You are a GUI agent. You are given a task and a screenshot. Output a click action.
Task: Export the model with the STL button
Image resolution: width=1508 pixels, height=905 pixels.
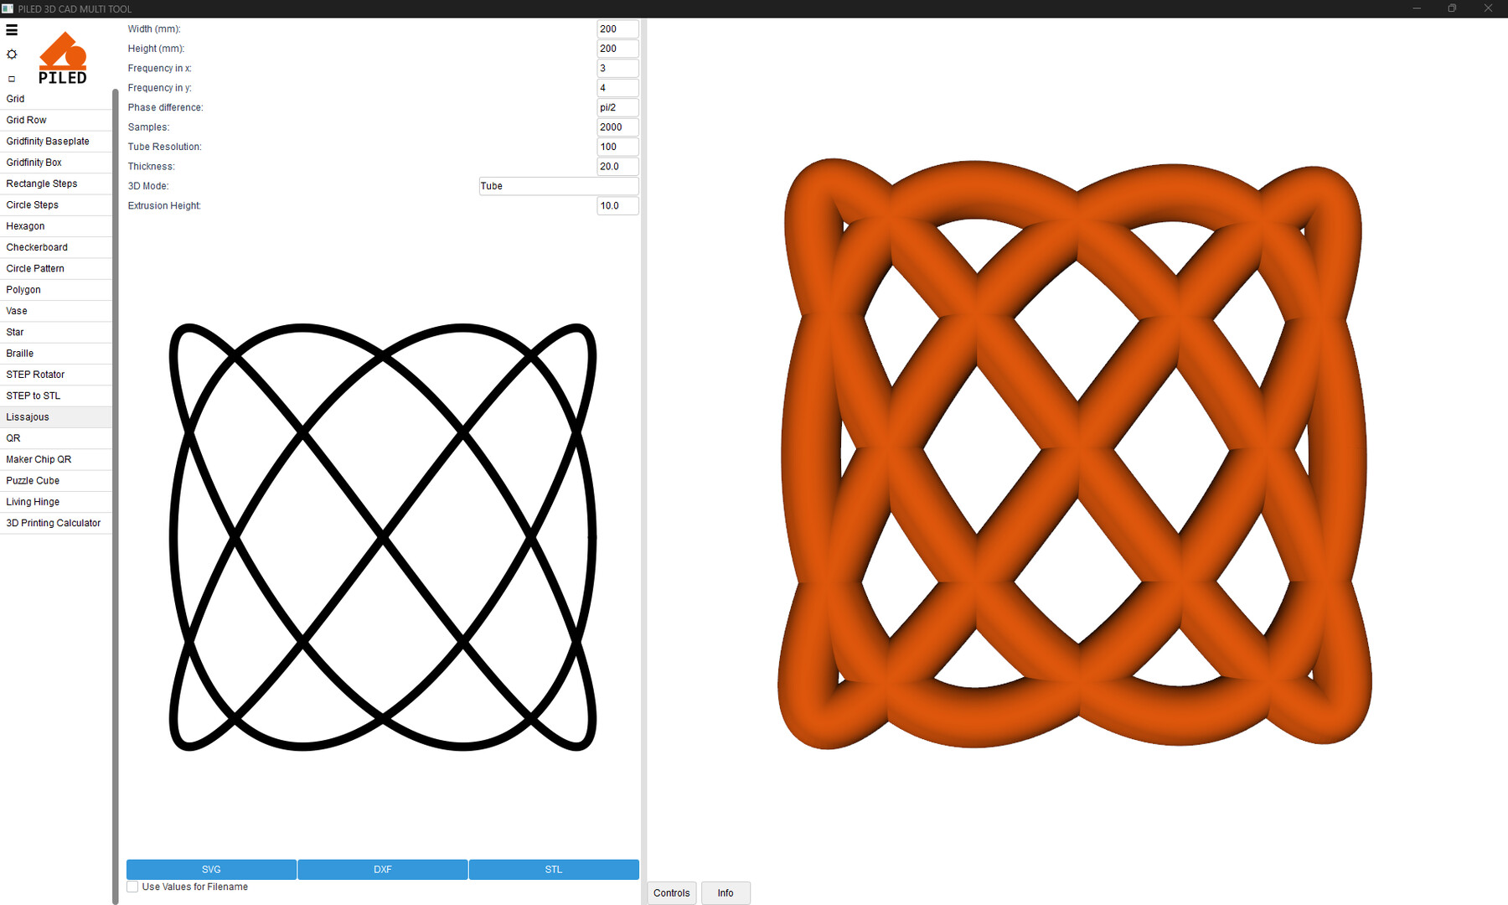pyautogui.click(x=554, y=870)
